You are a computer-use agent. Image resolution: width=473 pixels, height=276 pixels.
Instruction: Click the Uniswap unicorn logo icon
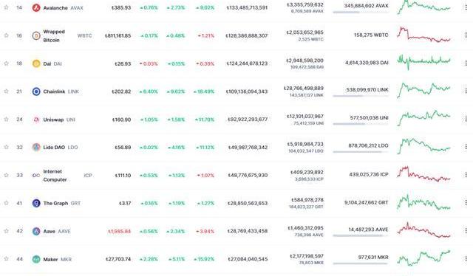36,120
